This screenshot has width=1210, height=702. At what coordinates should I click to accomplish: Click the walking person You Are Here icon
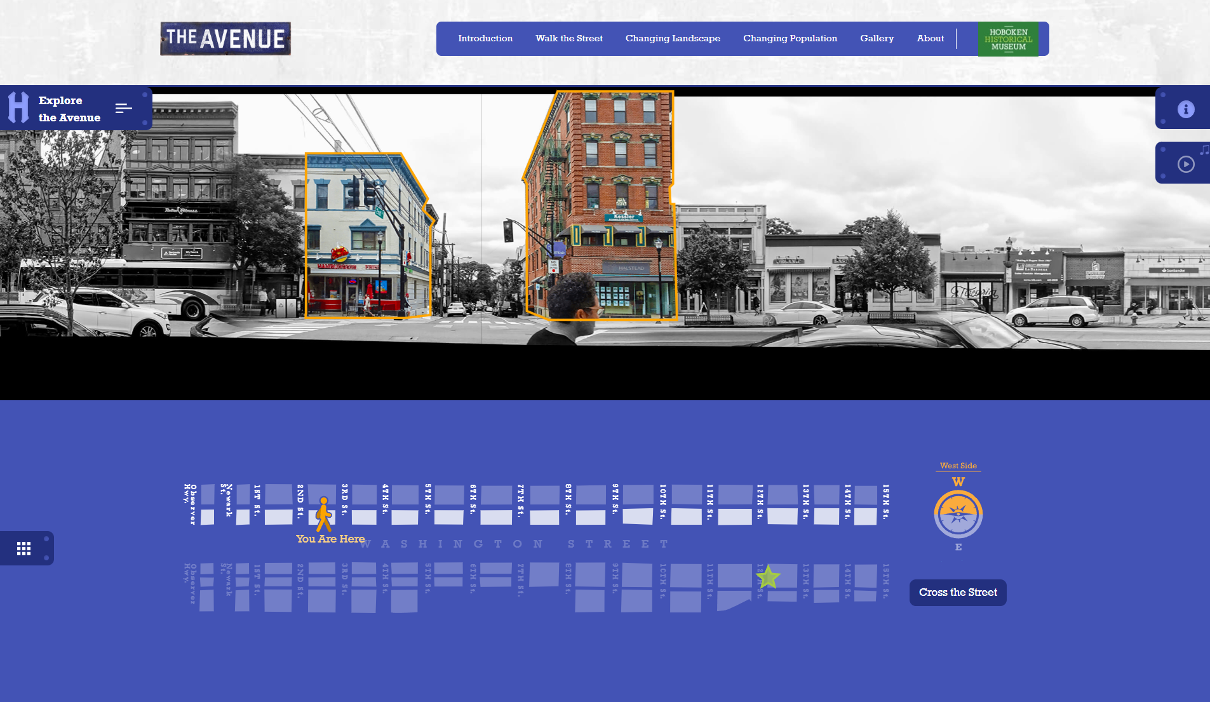click(x=324, y=515)
